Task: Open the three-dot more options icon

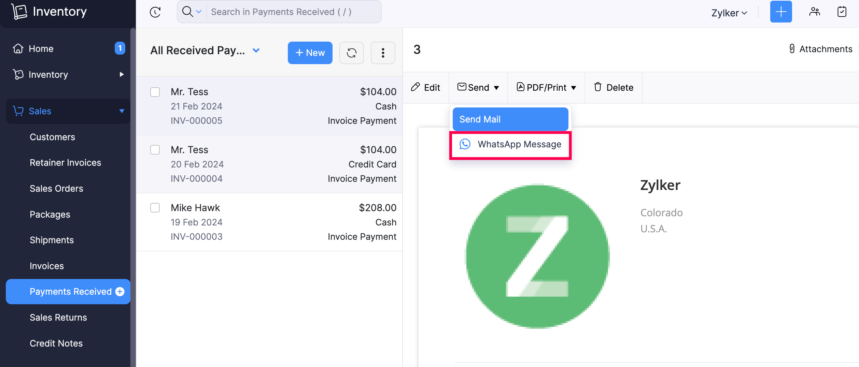Action: [383, 53]
